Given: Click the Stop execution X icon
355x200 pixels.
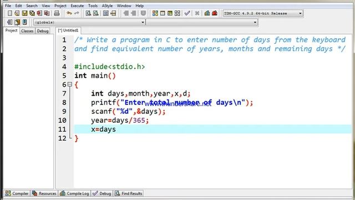Looking at the screenshot, I should [x=197, y=13].
